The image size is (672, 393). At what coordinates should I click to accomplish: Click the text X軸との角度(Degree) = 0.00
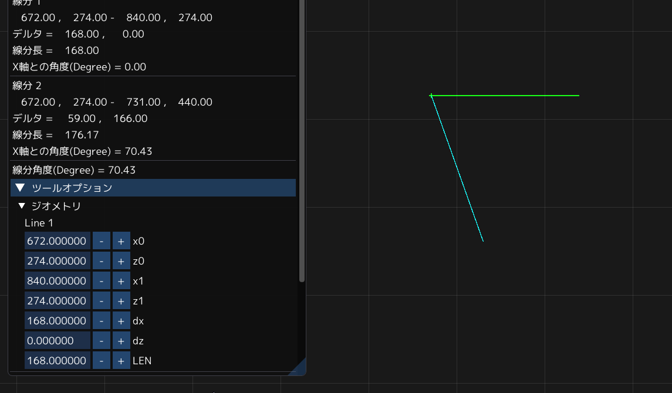tap(79, 67)
